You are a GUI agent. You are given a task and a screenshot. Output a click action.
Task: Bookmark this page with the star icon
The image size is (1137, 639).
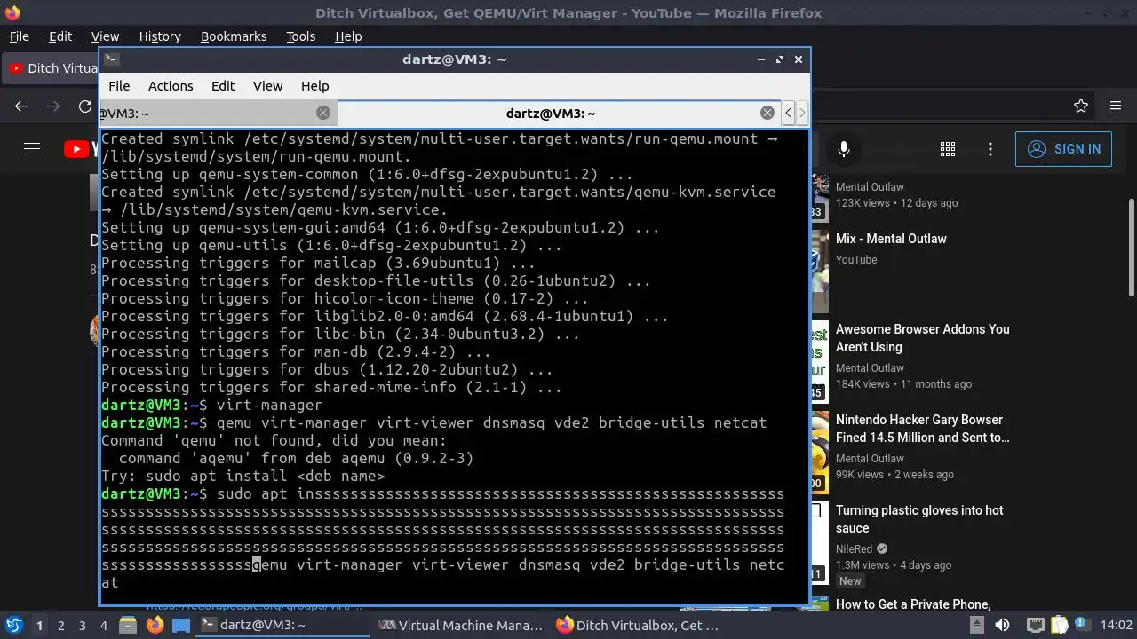point(1081,106)
